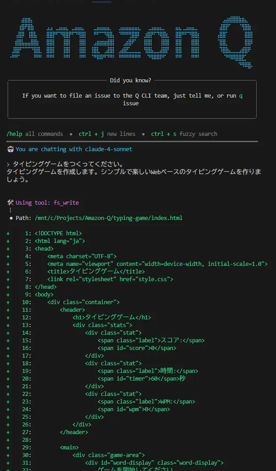Screen dimensions: 276x471
Task: Click the empty line number 28
Action: coord(27,440)
